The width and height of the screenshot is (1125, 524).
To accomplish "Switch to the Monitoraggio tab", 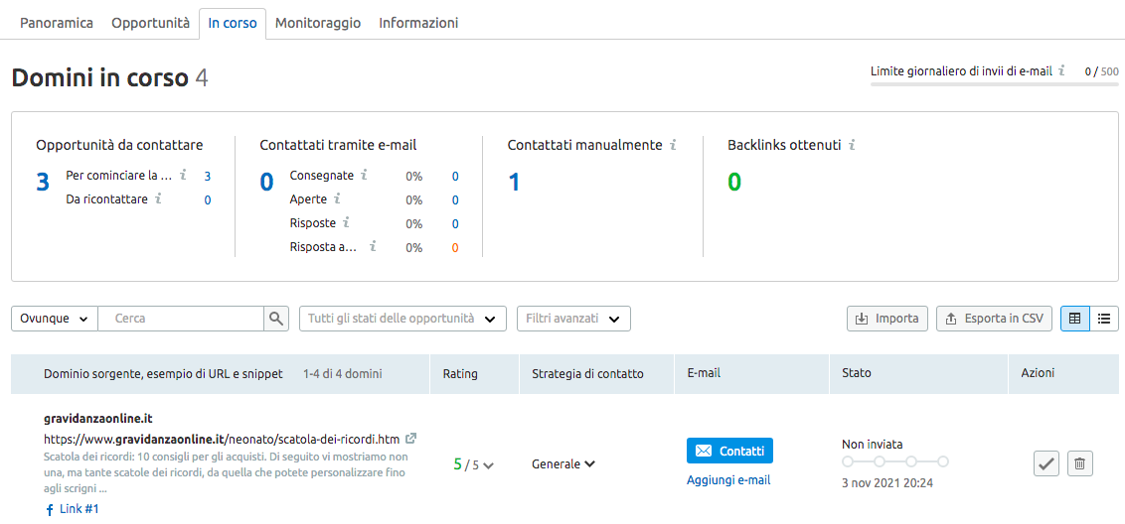I will tap(318, 22).
